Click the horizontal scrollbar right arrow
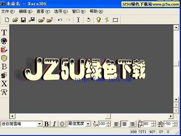The height and width of the screenshot is (136, 181). pos(171,116)
